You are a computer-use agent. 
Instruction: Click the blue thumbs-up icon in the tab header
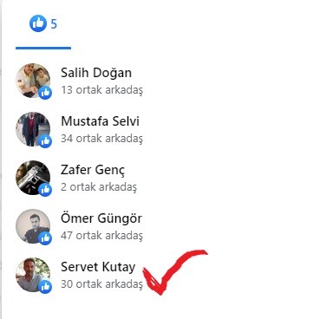tap(38, 23)
